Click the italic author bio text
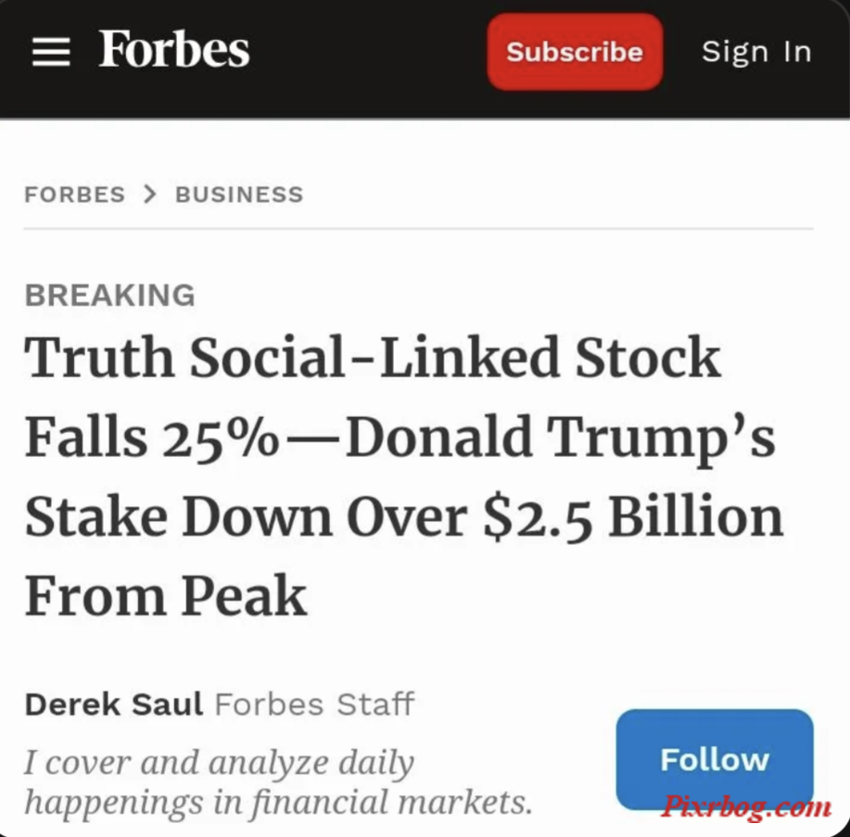Viewport: 850px width, 837px height. click(279, 782)
